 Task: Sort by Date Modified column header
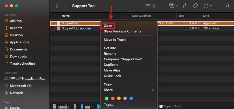point(141,16)
